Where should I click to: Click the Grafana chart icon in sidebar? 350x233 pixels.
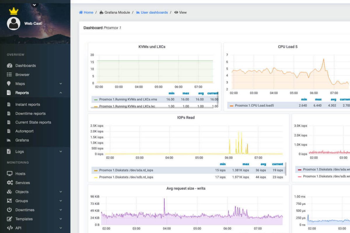(9, 140)
